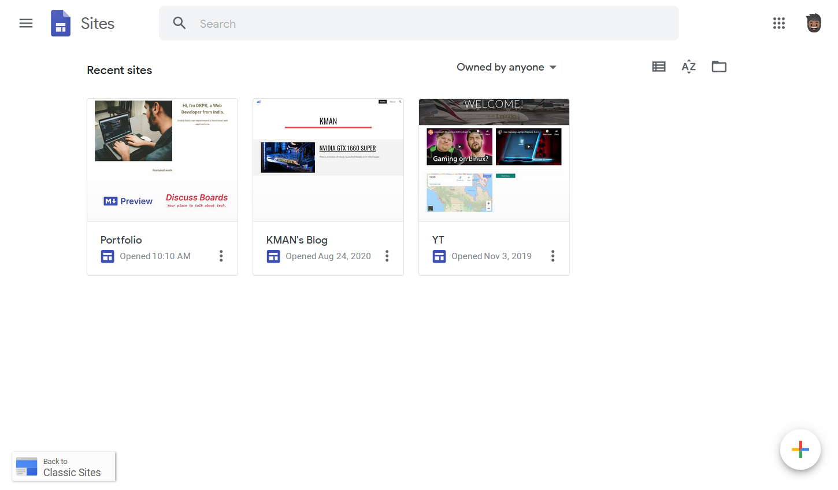Open your account profile avatar menu
Image resolution: width=838 pixels, height=490 pixels.
[813, 23]
